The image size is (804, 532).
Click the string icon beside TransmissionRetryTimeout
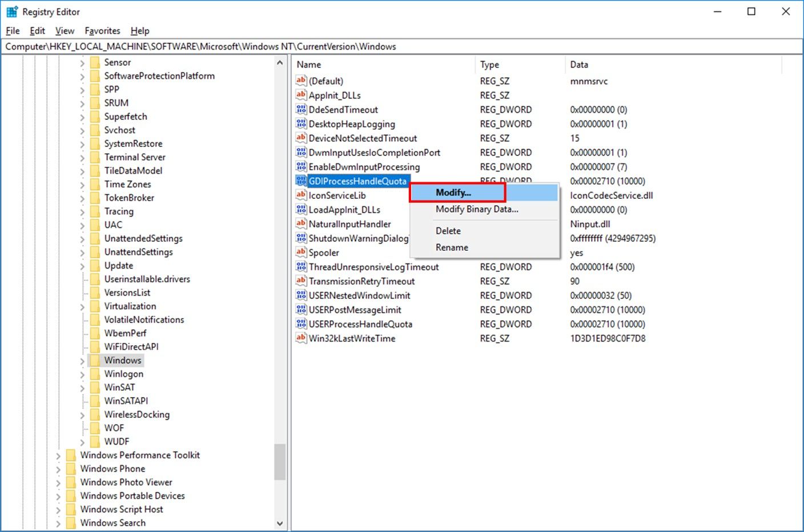[301, 281]
